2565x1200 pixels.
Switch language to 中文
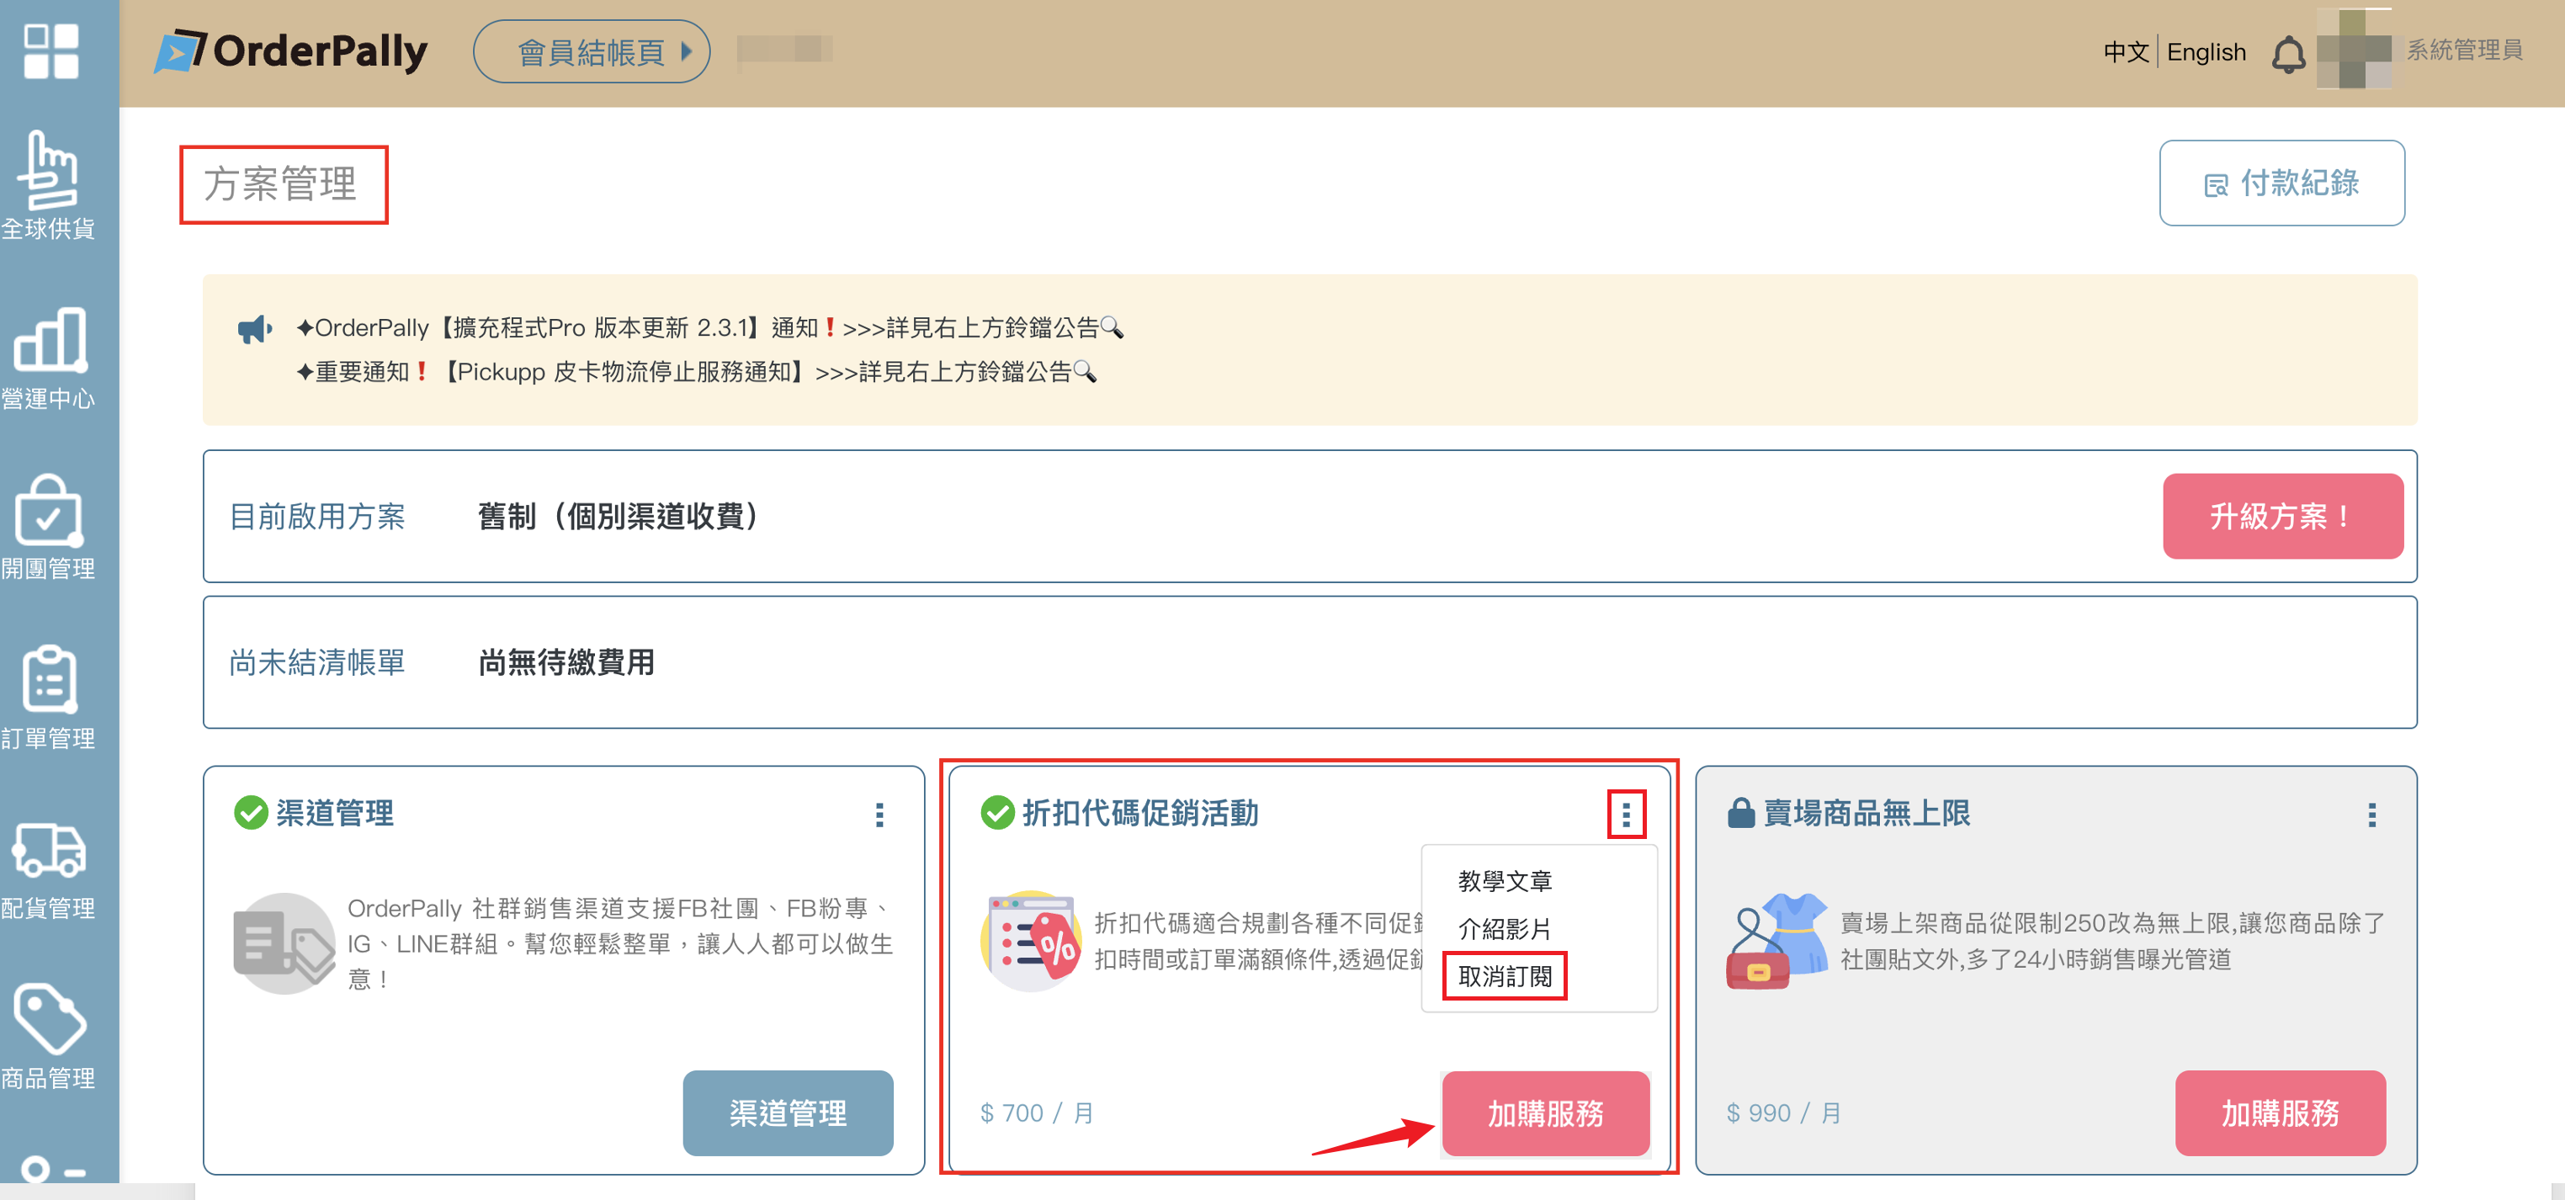2126,52
